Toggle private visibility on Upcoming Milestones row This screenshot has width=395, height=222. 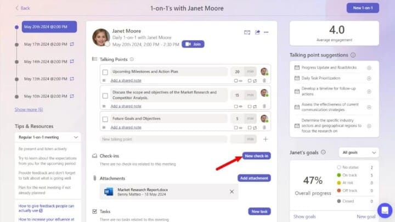[236, 81]
